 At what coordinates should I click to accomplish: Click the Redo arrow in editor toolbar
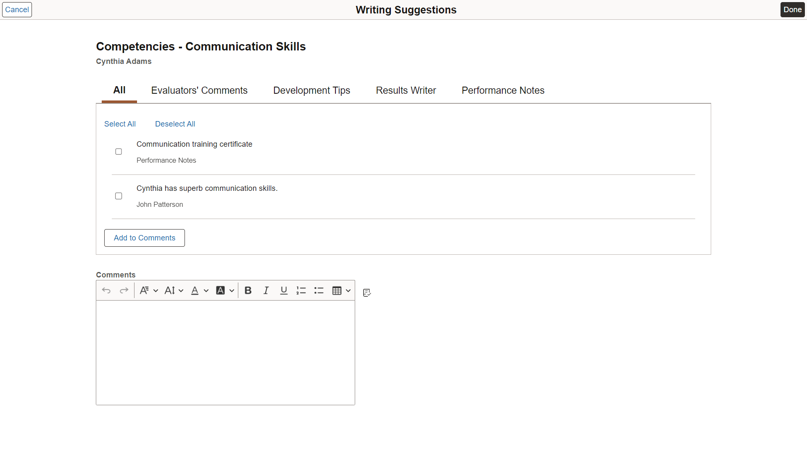tap(124, 290)
